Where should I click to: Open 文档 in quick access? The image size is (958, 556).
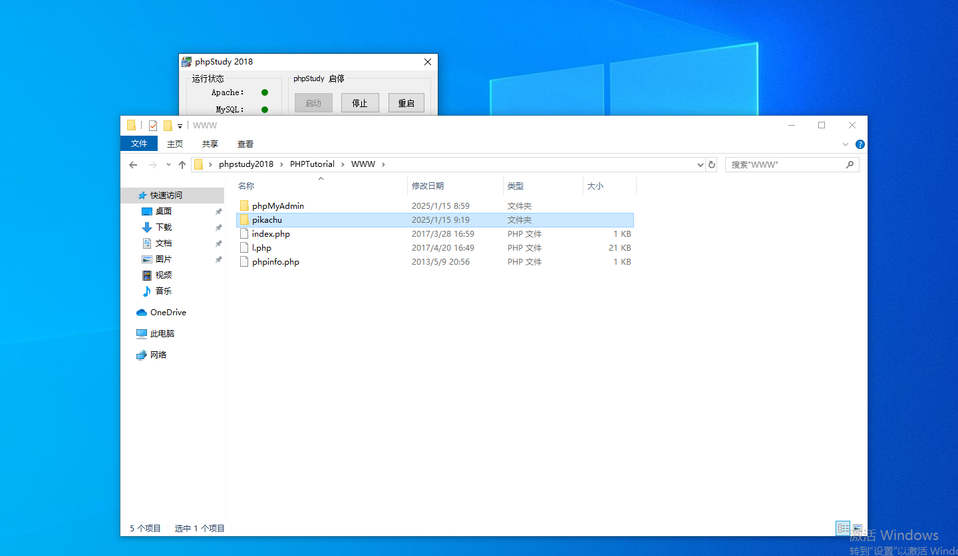[164, 243]
